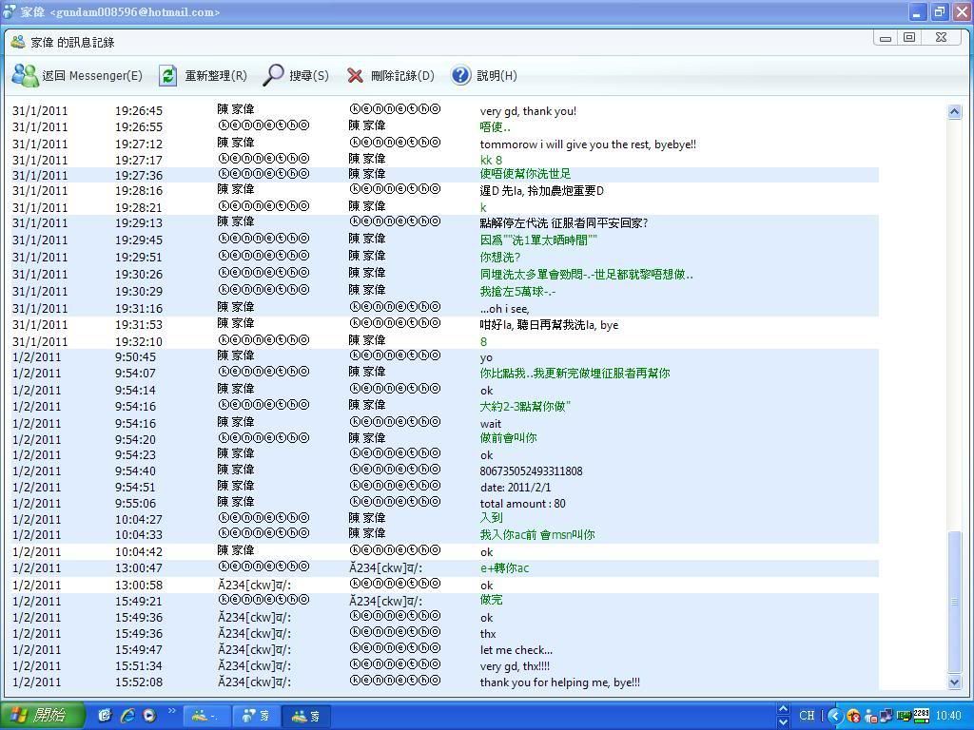Screen dimensions: 974x730
Task: Click timestamp 13:00:47
Action: [139, 568]
